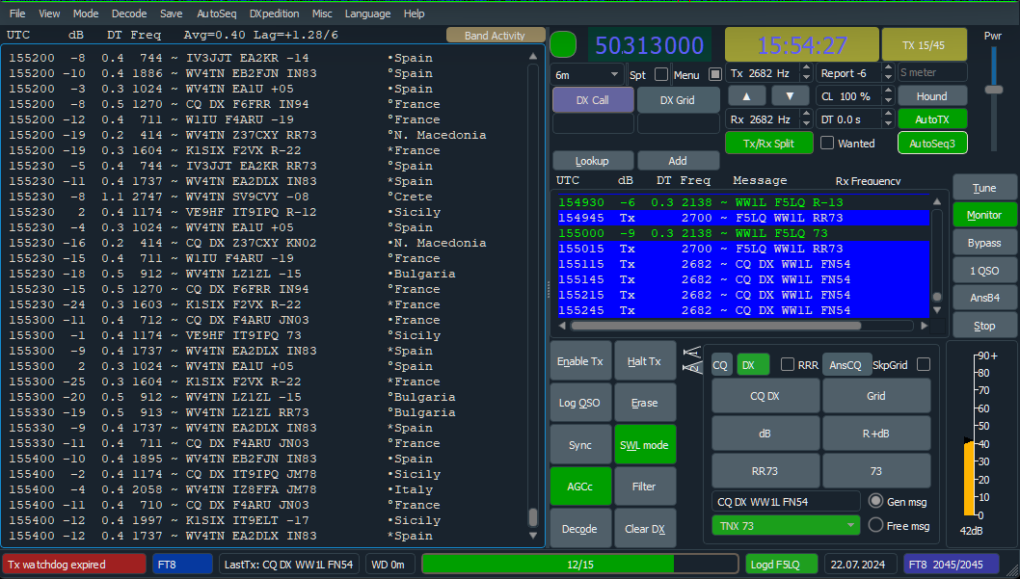
Task: Click the Pwr slider handle
Action: 993,90
